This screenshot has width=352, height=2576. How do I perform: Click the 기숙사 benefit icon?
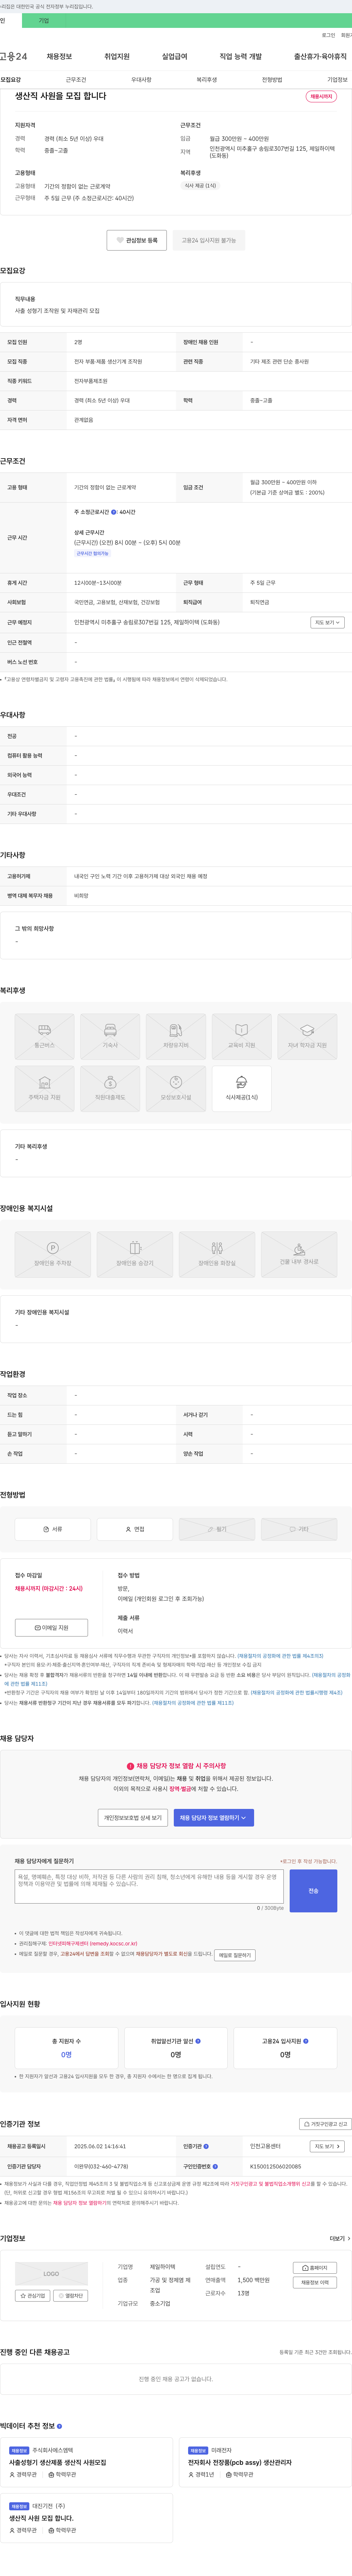pyautogui.click(x=110, y=1037)
